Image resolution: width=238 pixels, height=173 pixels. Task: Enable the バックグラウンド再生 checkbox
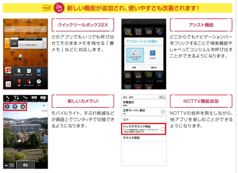162,129
